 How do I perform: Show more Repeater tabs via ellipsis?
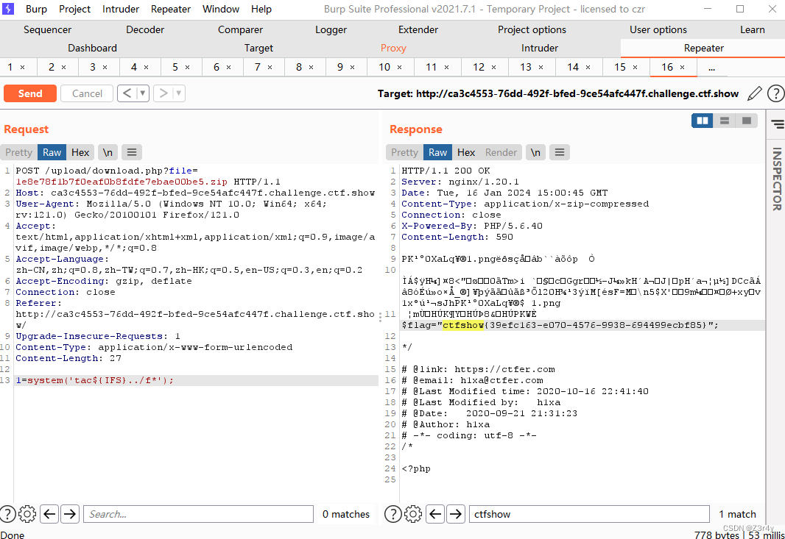pos(711,67)
